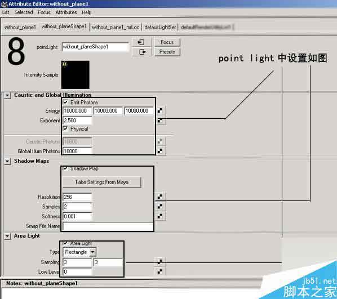Open the List menu
The image size is (337, 299).
click(x=6, y=12)
